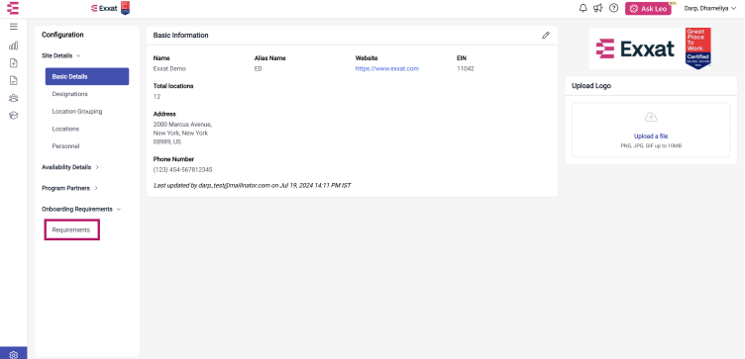This screenshot has height=359, width=745.
Task: Open the settings gear icon
Action: pyautogui.click(x=13, y=354)
